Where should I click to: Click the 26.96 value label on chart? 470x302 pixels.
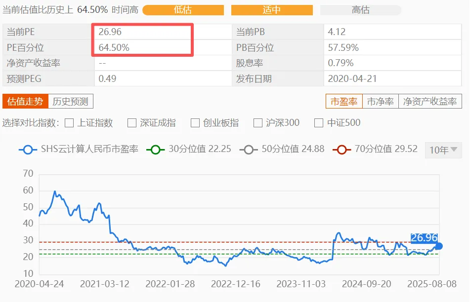click(424, 238)
